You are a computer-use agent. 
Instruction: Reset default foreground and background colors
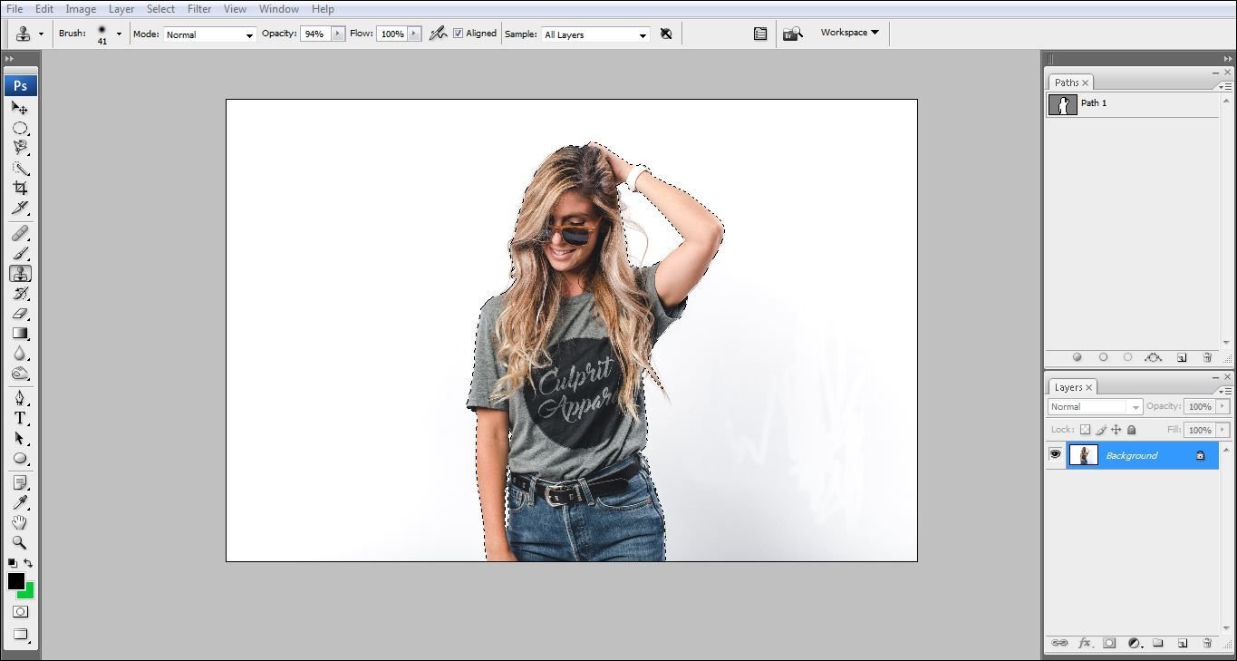point(13,563)
